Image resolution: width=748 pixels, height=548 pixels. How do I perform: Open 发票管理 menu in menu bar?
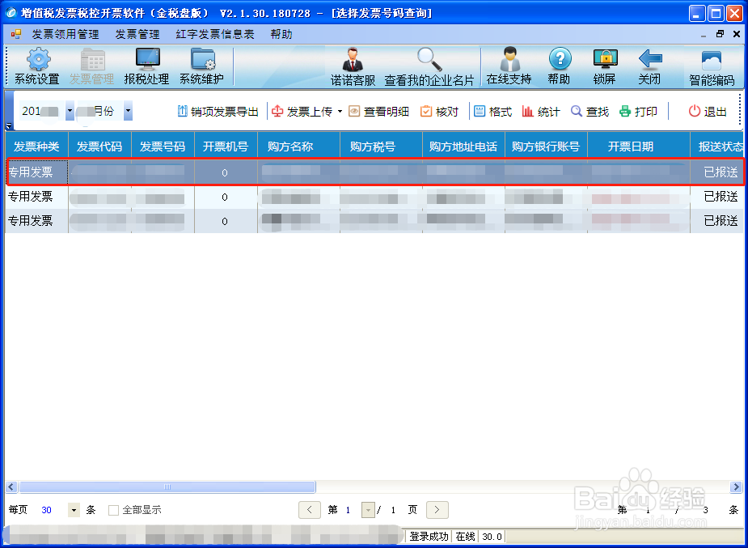(137, 34)
